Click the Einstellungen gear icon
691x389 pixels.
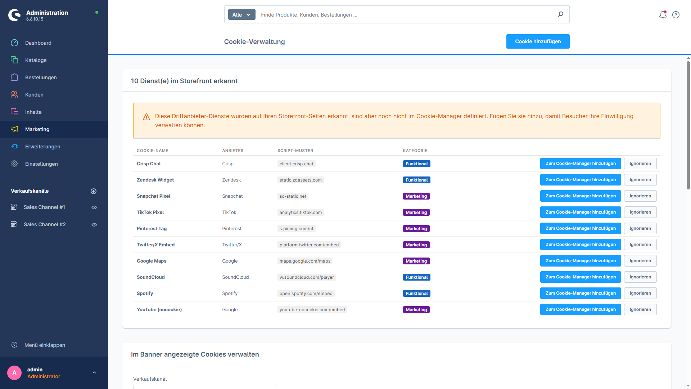pos(14,164)
